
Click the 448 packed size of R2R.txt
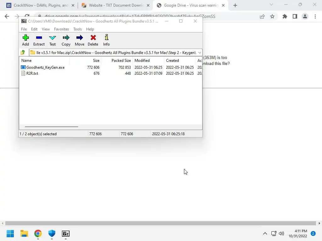128,73
